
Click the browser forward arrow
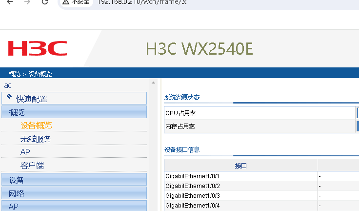[x=27, y=2]
